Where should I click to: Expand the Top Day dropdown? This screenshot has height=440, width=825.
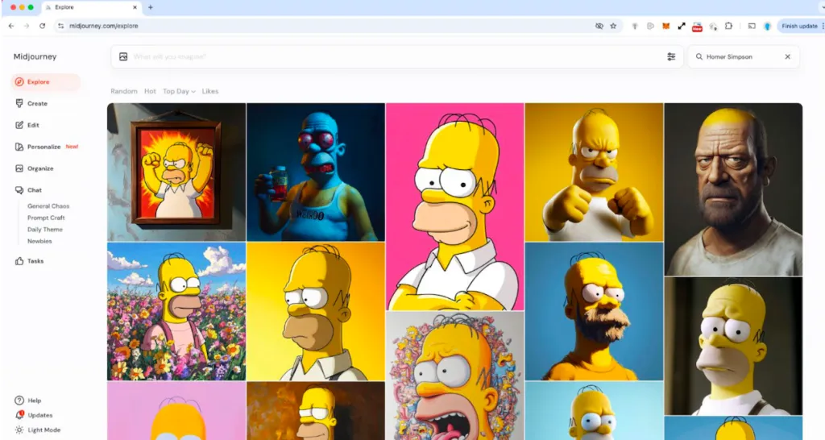[x=179, y=92]
